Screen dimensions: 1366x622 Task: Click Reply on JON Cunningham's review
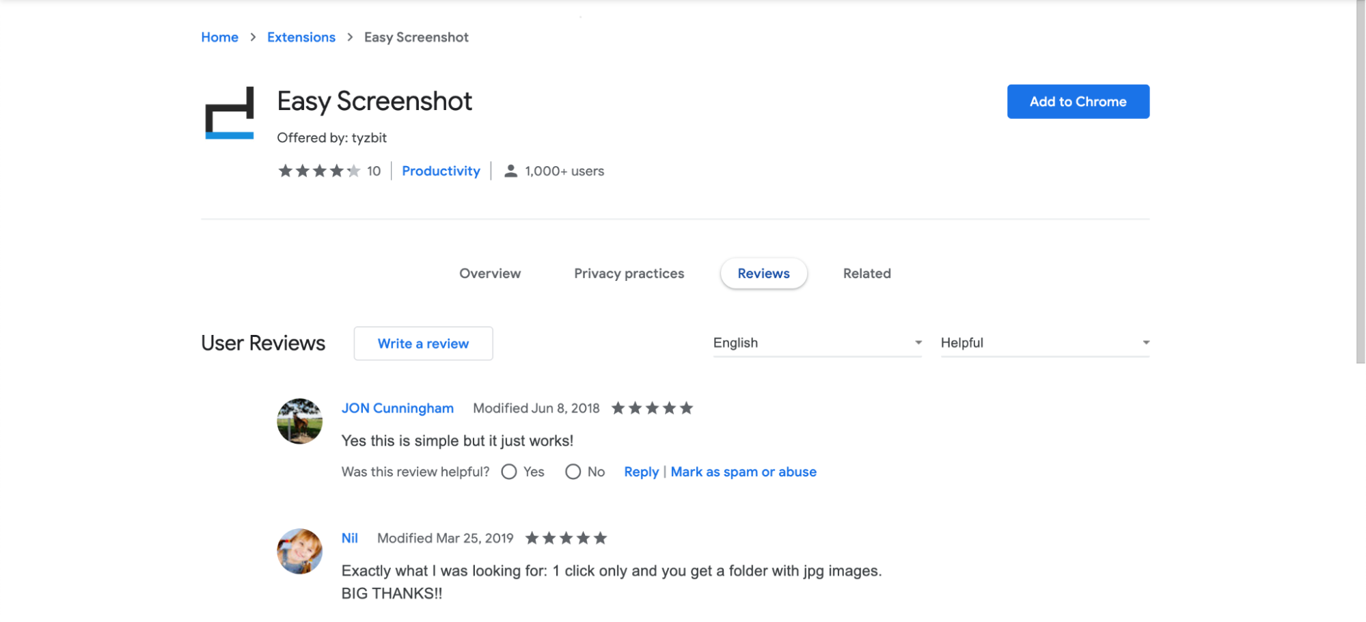click(x=641, y=472)
